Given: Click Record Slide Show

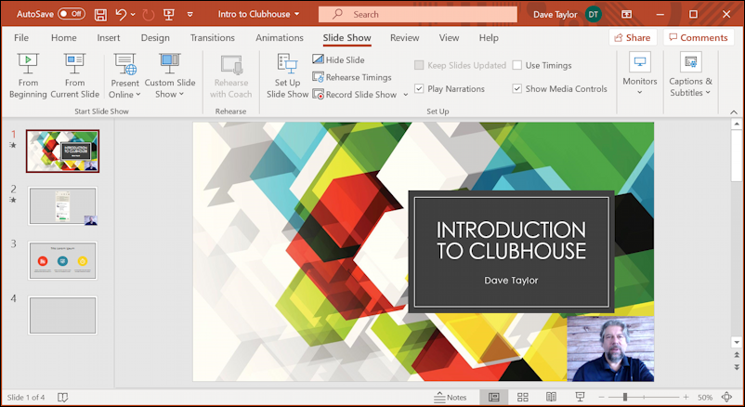Looking at the screenshot, I should (355, 94).
